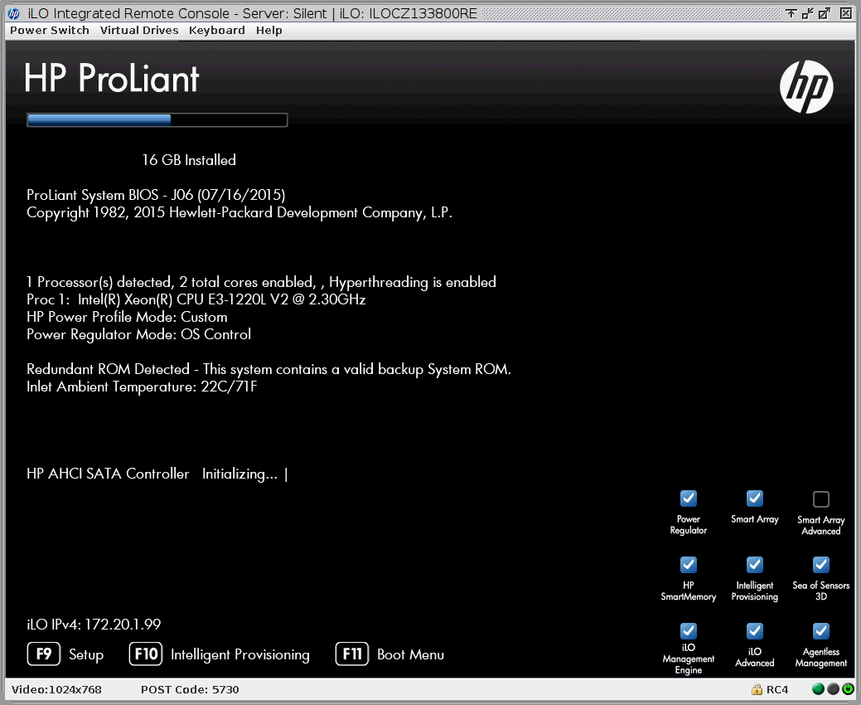Click the RC4 encryption lock icon
The height and width of the screenshot is (705, 861).
(757, 689)
